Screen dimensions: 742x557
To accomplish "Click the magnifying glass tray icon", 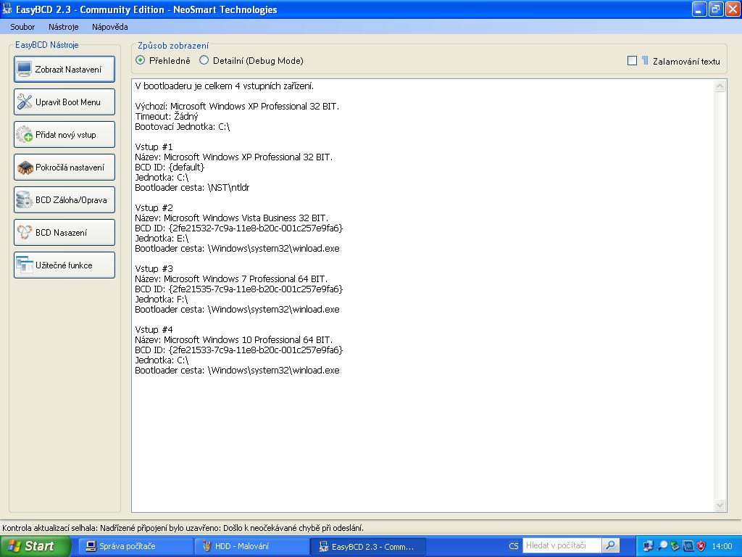I will coord(662,546).
